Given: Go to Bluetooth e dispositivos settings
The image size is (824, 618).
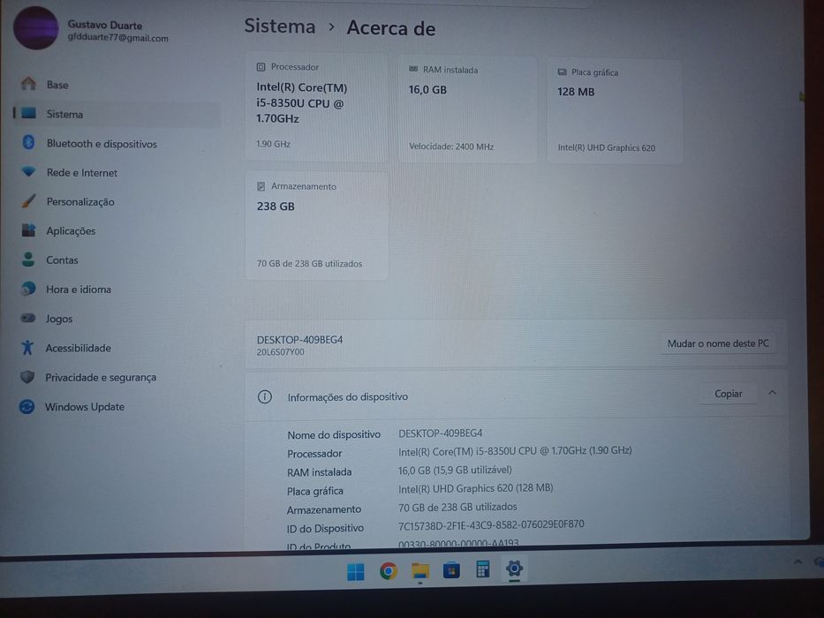Looking at the screenshot, I should point(117,143).
